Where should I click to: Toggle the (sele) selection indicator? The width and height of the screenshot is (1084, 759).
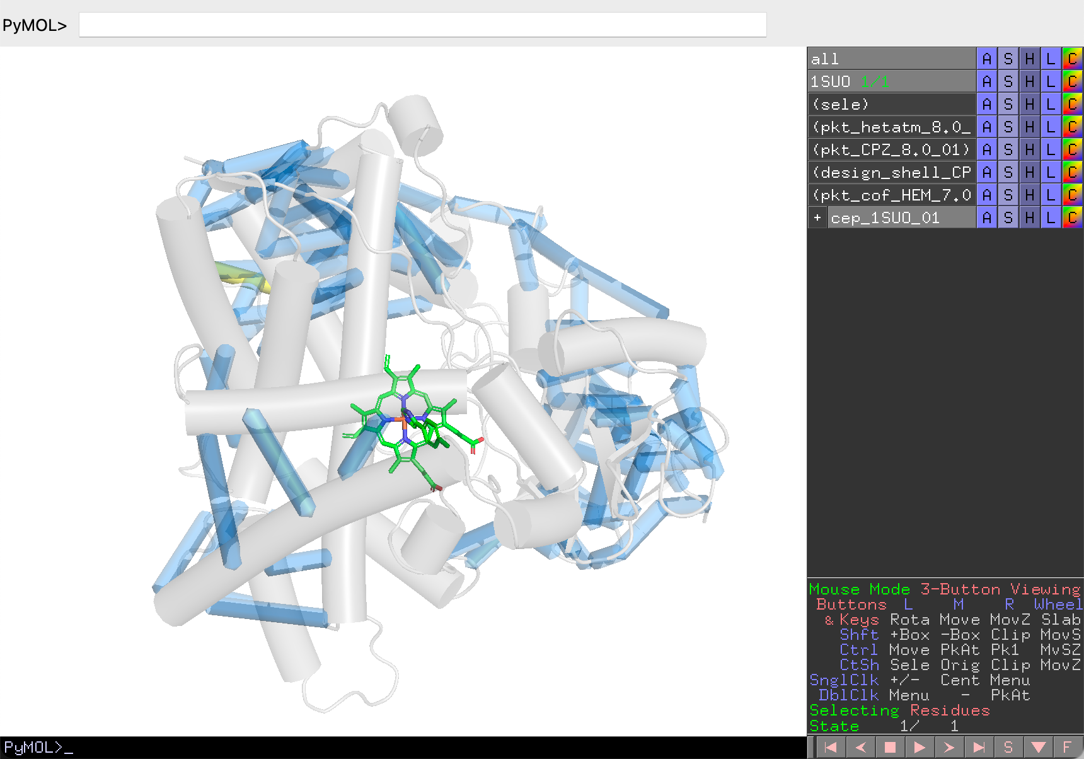892,104
